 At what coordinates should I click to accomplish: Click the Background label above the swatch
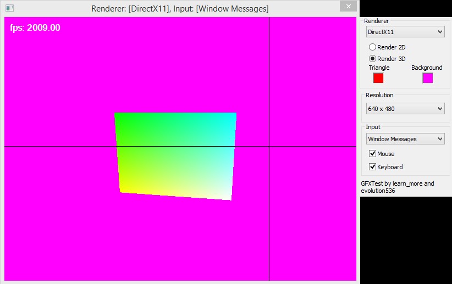[427, 68]
